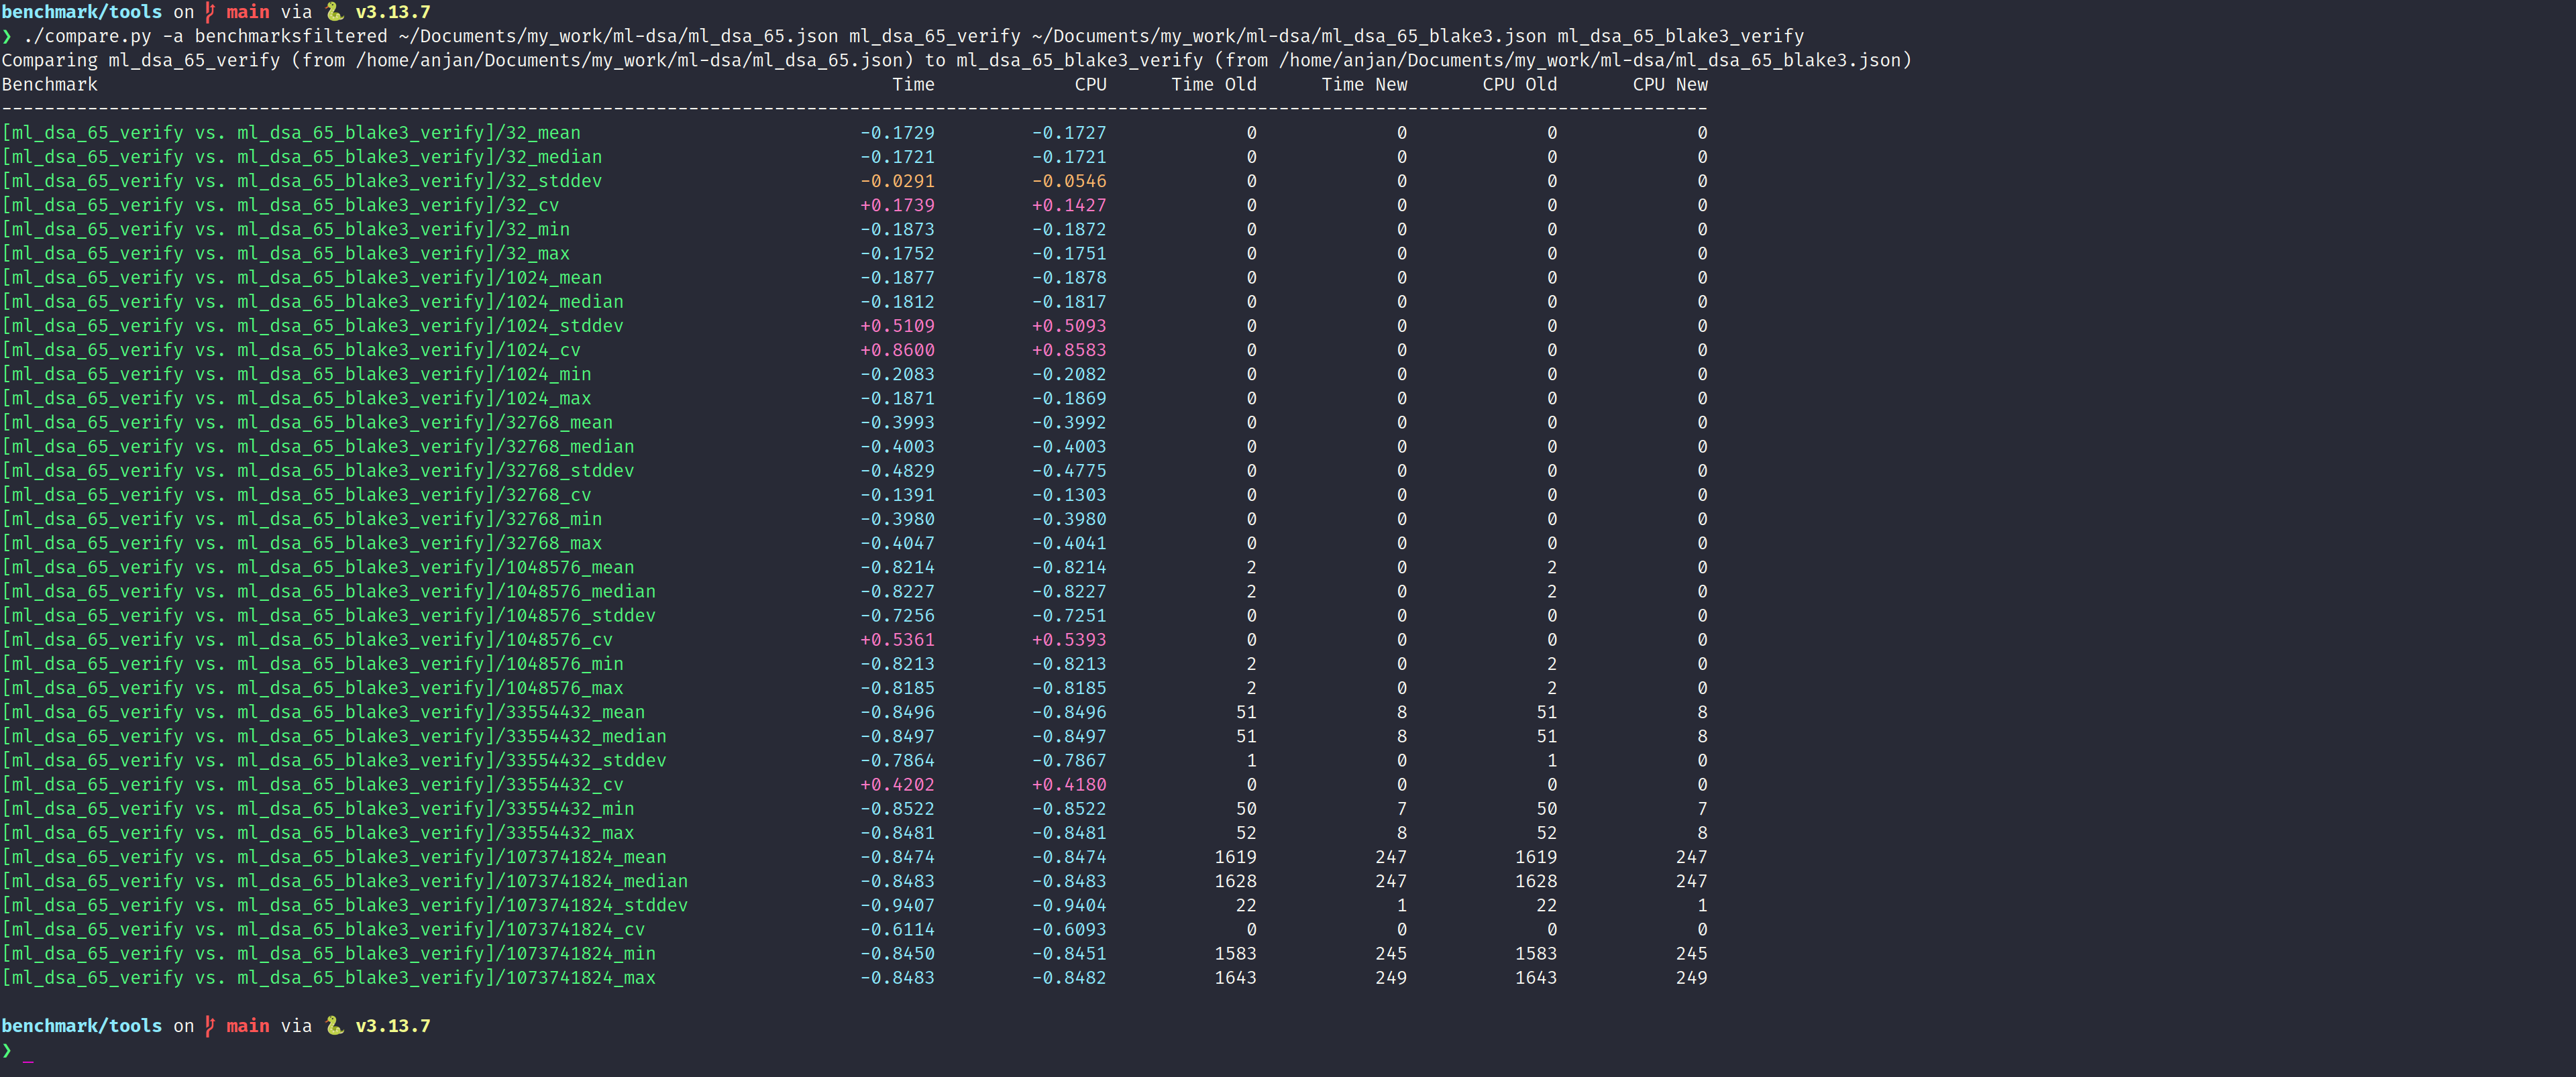Click the main branch name in the first prompt
The height and width of the screenshot is (1077, 2576).
[x=248, y=12]
